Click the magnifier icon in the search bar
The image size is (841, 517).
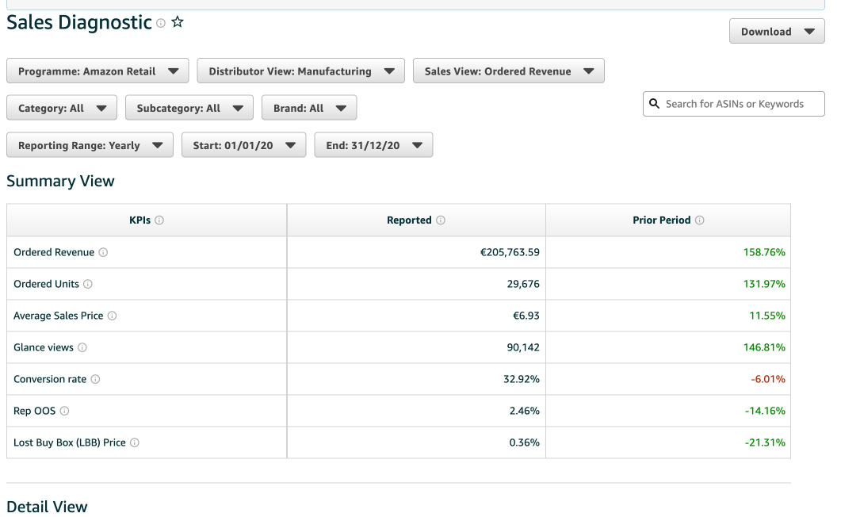(x=655, y=103)
